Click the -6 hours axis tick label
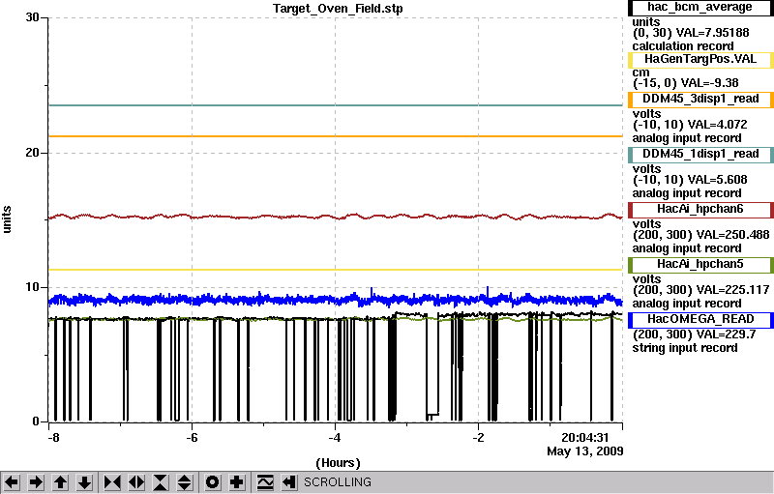 pyautogui.click(x=192, y=438)
